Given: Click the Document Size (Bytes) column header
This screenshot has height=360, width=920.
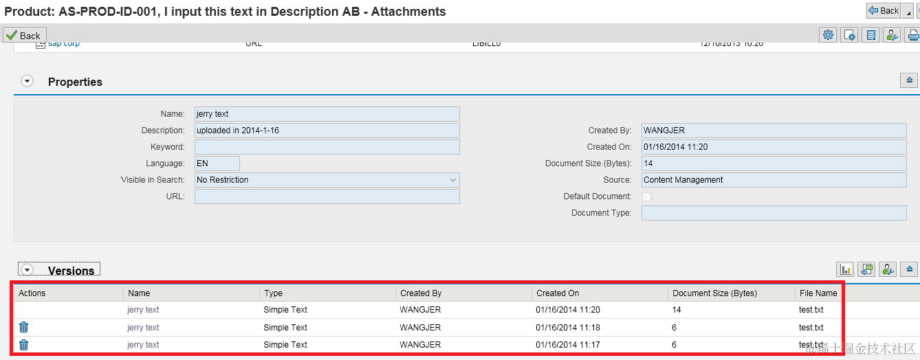Looking at the screenshot, I should (x=732, y=293).
